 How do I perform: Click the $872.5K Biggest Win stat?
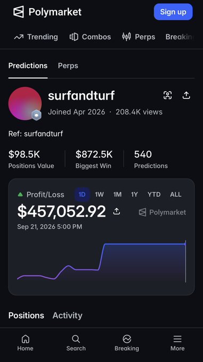click(94, 159)
